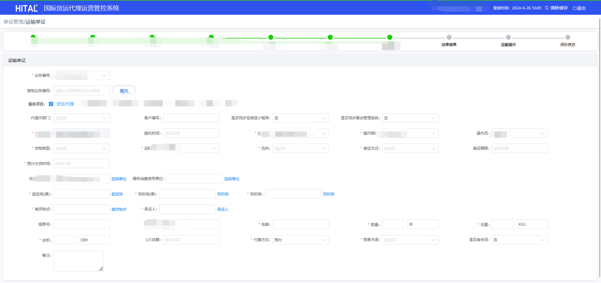The width and height of the screenshot is (601, 283).
Task: Click the 清除缓存 link
Action: click(x=559, y=8)
